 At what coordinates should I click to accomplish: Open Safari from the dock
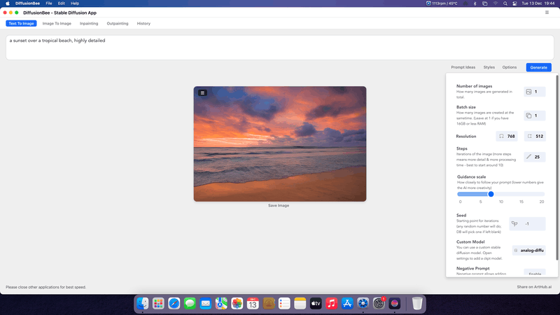[174, 304]
